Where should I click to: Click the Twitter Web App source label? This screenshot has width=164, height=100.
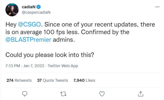click(x=63, y=66)
